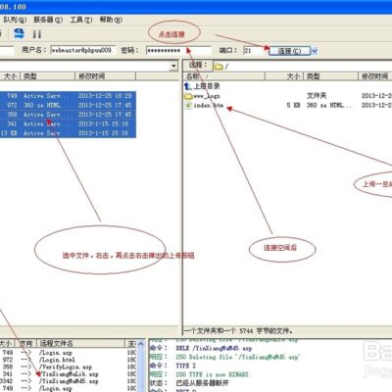
Task: Click the 连接(C) connect button
Action: pos(289,51)
